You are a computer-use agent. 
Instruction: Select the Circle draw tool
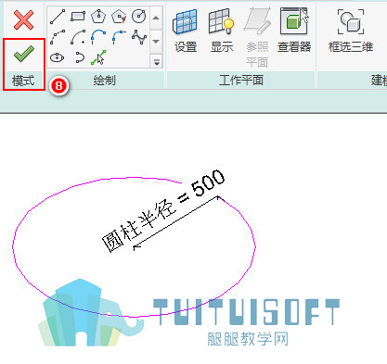(x=138, y=17)
